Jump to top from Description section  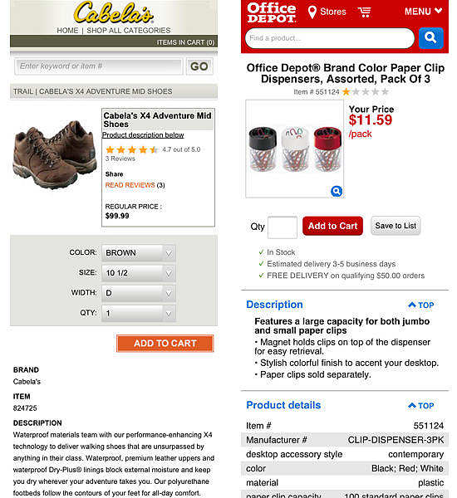[420, 305]
